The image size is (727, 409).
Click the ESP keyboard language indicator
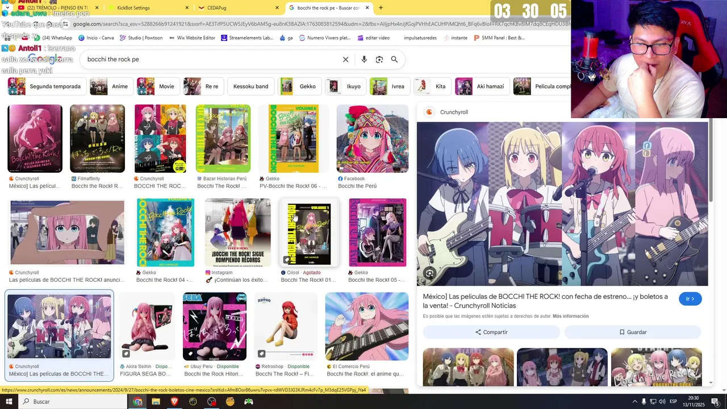672,402
